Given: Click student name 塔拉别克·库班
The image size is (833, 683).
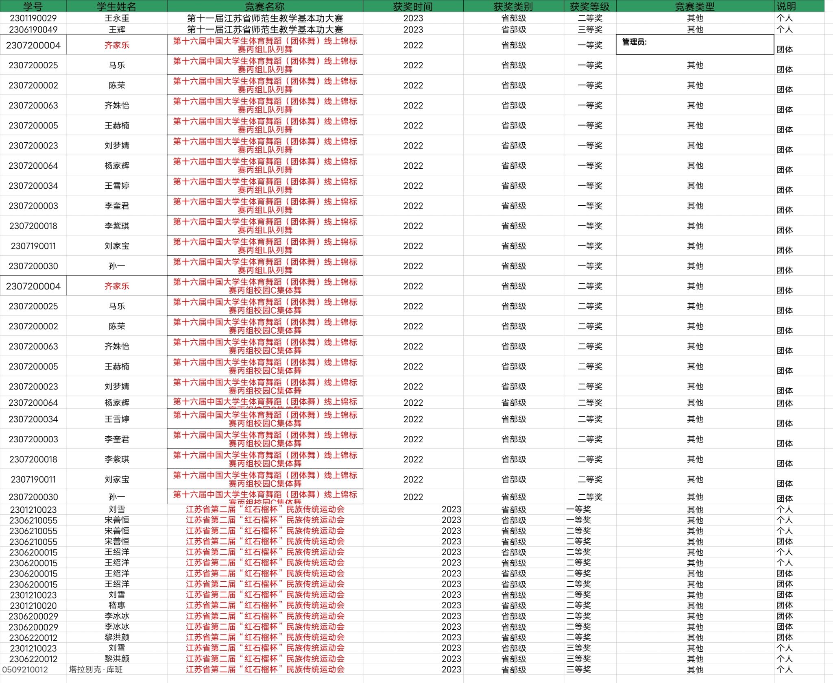Looking at the screenshot, I should click(96, 669).
